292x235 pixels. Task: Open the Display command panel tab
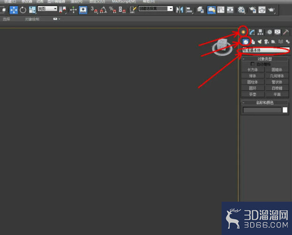[x=277, y=32]
